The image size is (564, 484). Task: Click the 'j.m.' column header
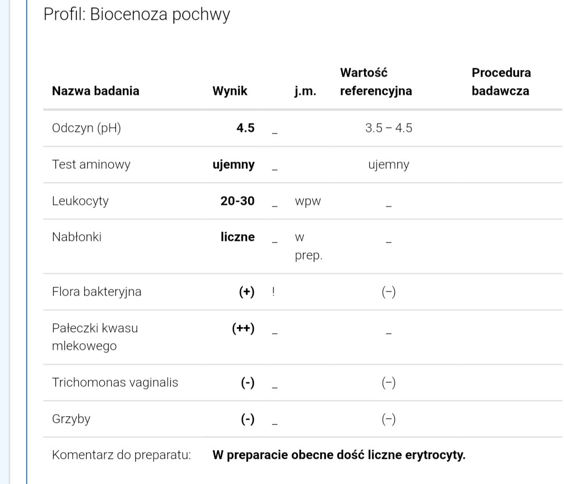coord(305,91)
